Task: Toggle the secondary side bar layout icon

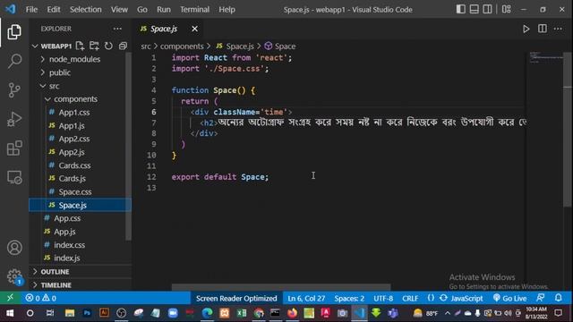Action: [487, 9]
